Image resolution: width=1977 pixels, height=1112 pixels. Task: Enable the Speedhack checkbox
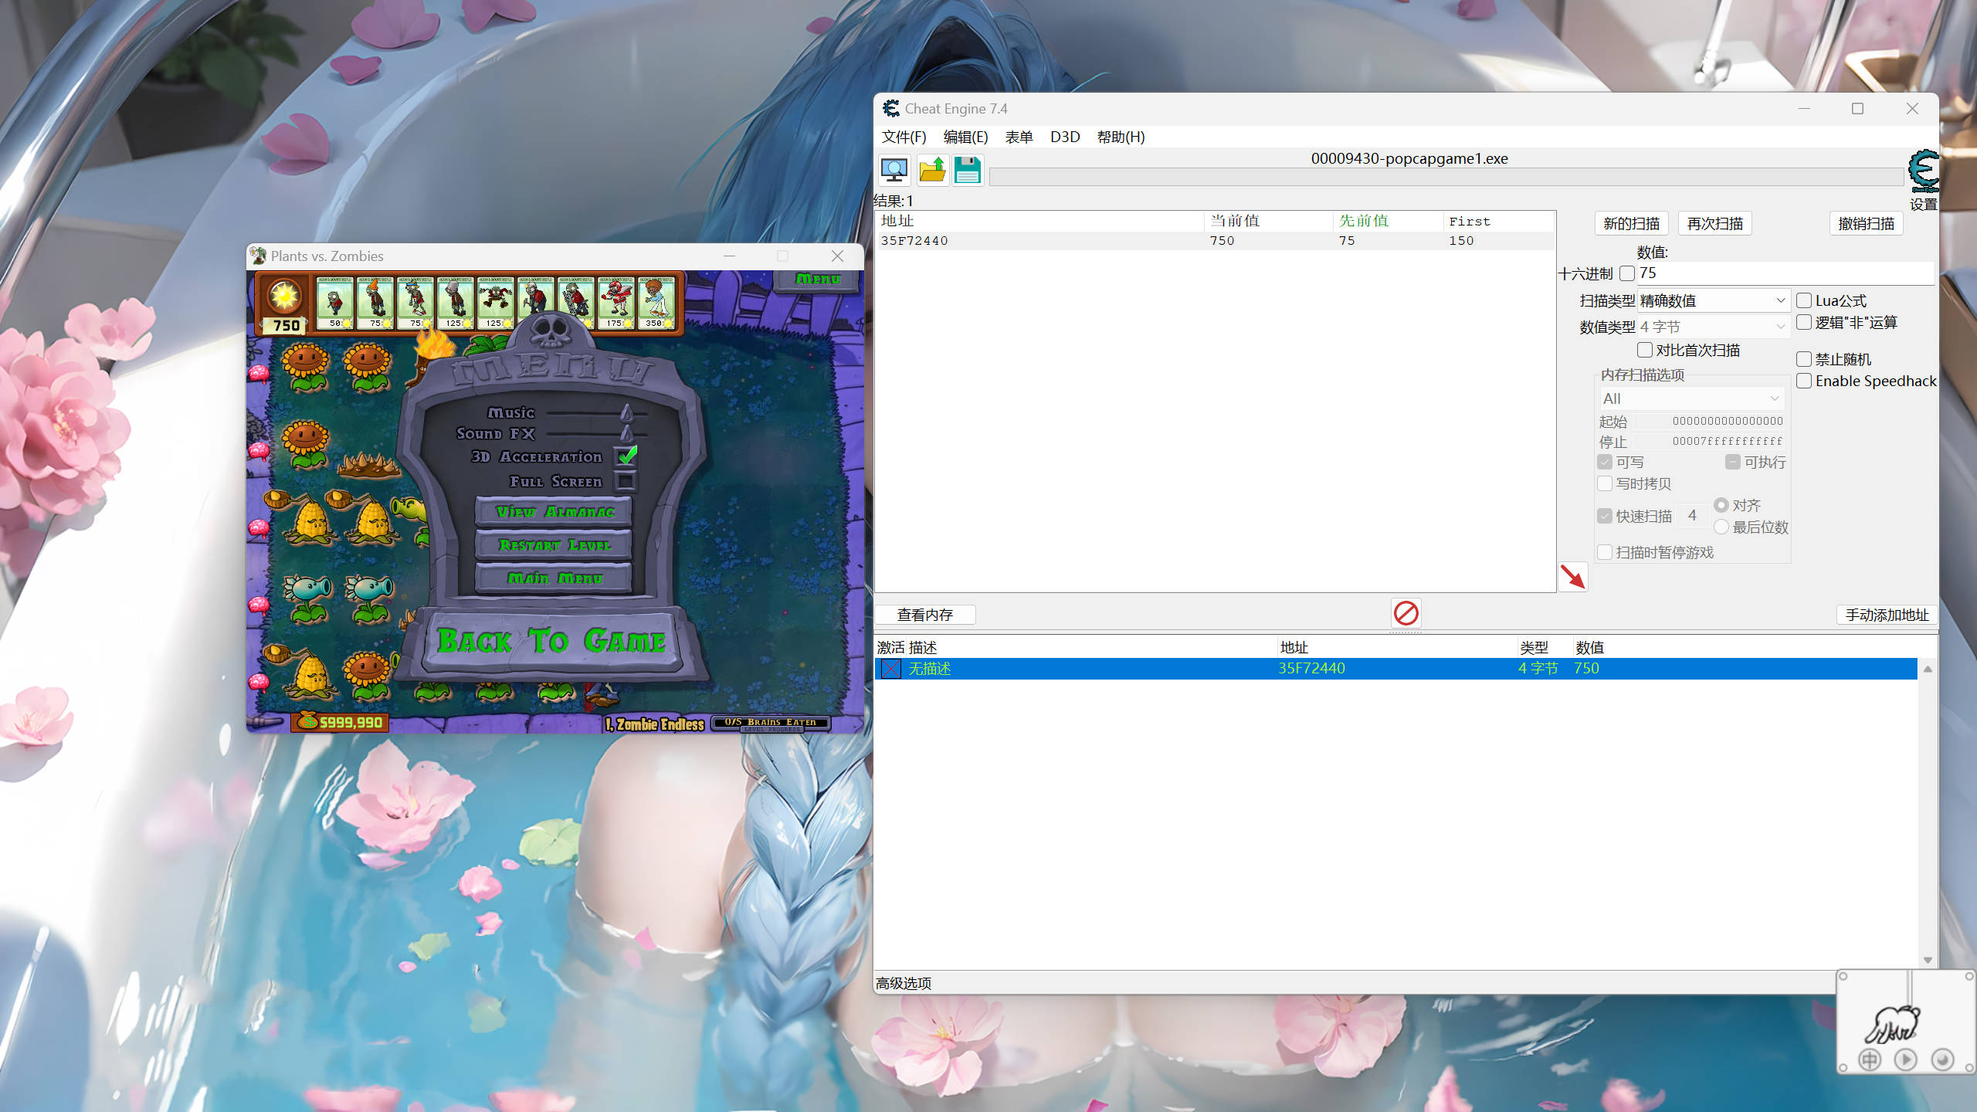[1804, 381]
